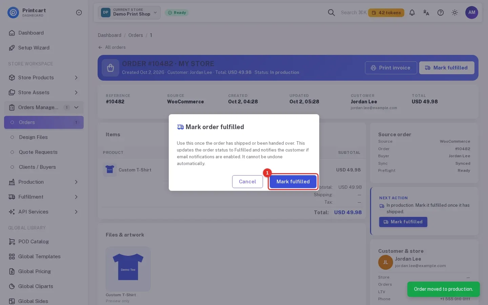Viewport: 488px width, 305px height.
Task: Expand the Store Assets section
Action: pos(44,93)
